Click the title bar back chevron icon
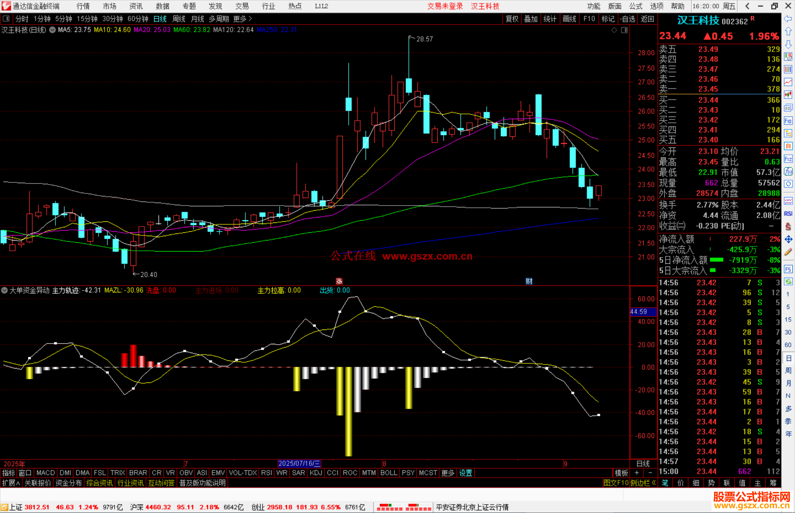 [x=747, y=6]
